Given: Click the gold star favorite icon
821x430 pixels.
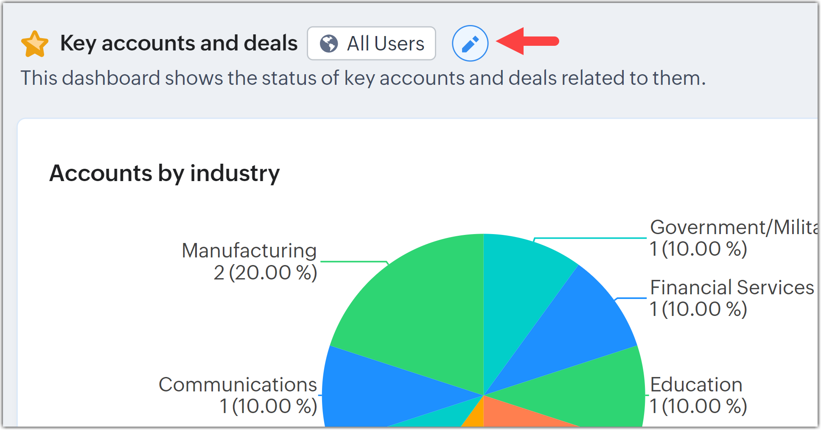Looking at the screenshot, I should [35, 44].
